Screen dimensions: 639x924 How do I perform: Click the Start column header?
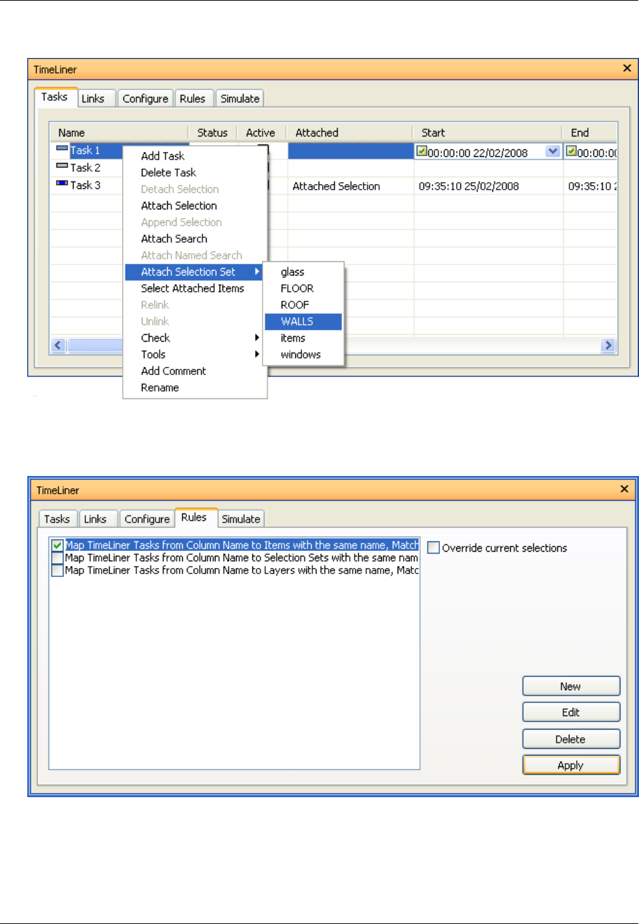[488, 133]
